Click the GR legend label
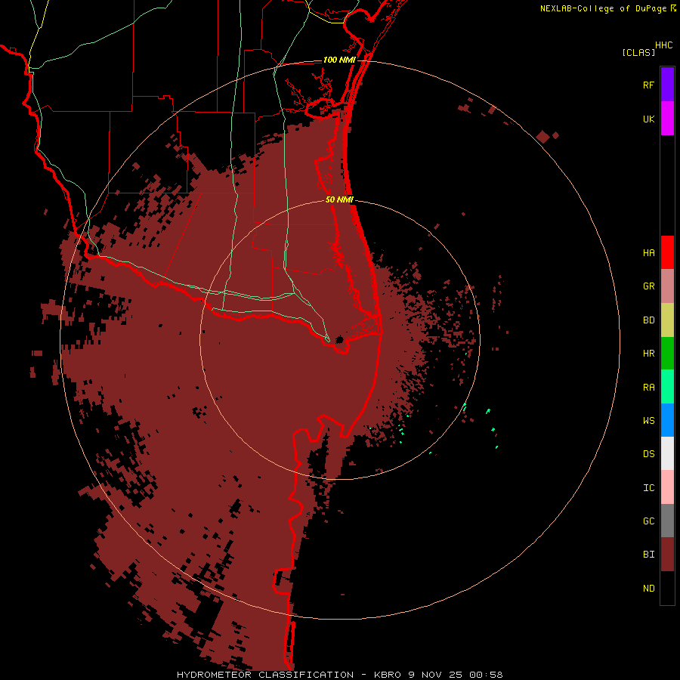The width and height of the screenshot is (680, 680). tap(648, 286)
